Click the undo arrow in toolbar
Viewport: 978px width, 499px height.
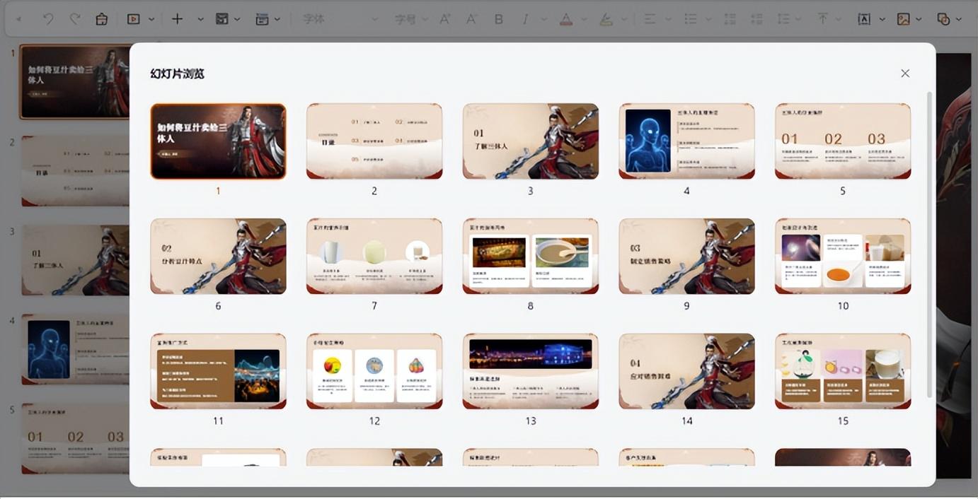pyautogui.click(x=48, y=19)
